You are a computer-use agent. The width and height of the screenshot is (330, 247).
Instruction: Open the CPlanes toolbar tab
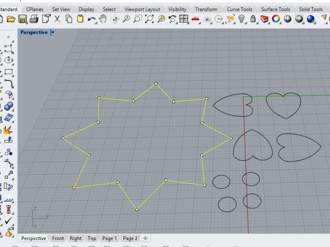point(35,9)
